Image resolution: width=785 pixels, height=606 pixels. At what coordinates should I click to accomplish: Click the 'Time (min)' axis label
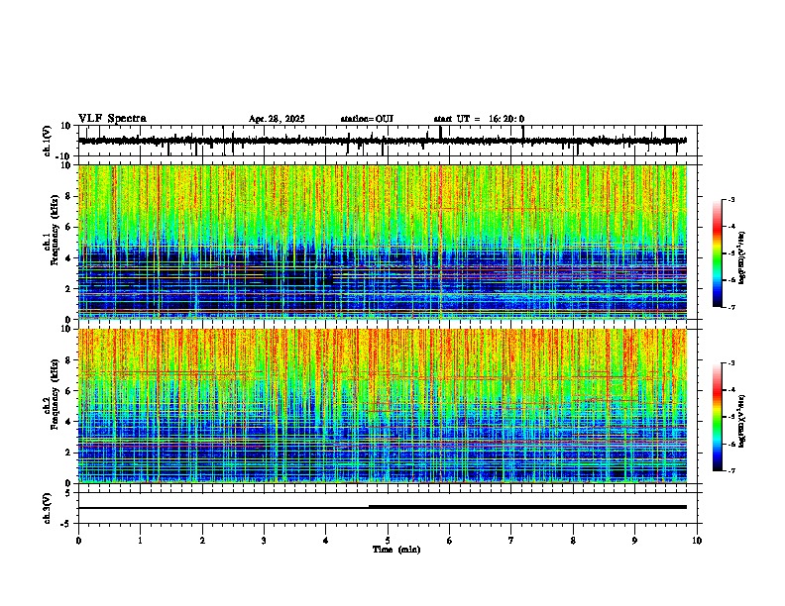tap(396, 550)
